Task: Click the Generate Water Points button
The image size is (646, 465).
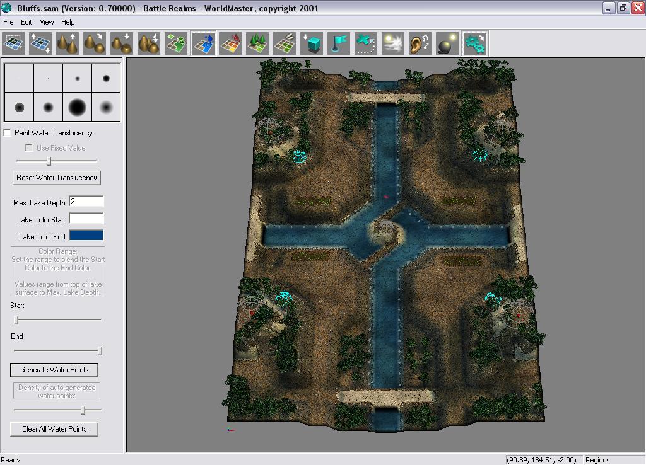Action: (x=54, y=370)
